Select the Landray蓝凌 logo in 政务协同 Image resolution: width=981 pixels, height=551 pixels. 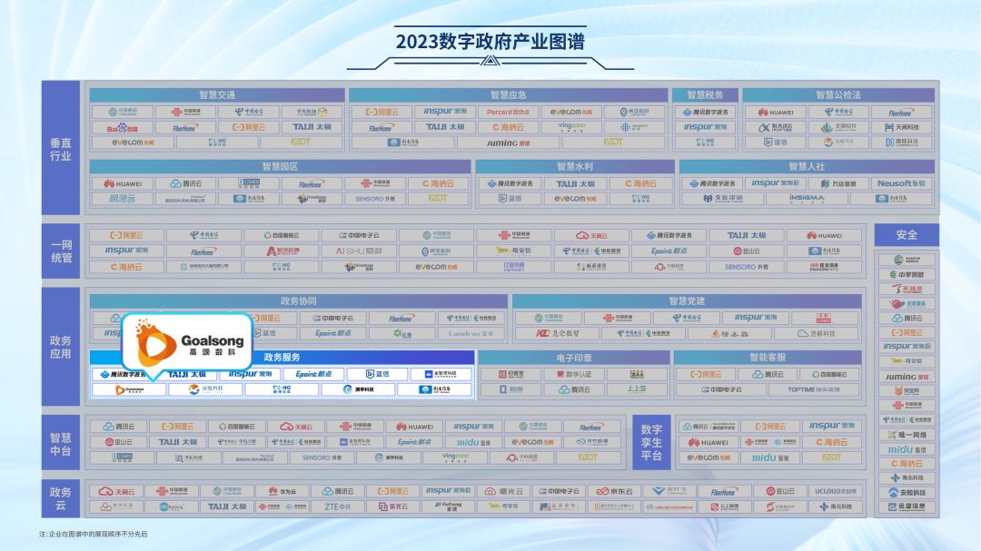point(471,333)
